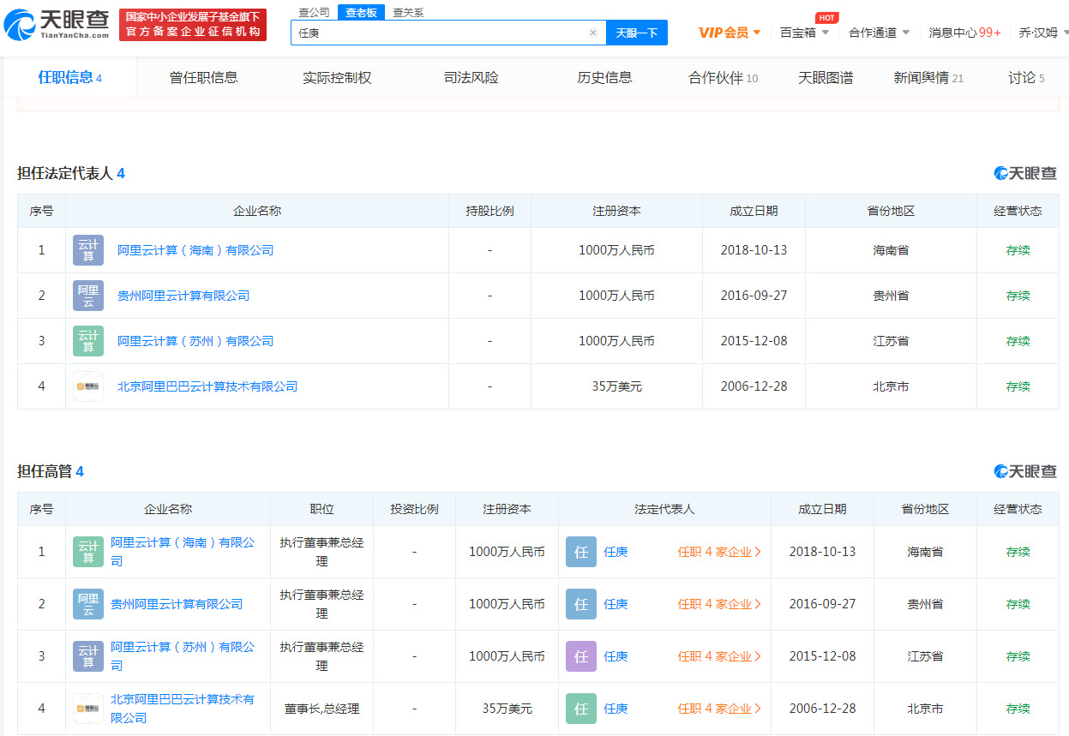
Task: Expand 任职 4 家企业 in 贵州 row
Action: [x=719, y=604]
